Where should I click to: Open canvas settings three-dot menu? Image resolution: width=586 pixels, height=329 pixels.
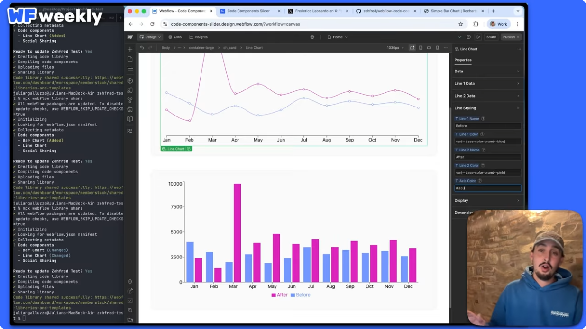[x=446, y=48]
